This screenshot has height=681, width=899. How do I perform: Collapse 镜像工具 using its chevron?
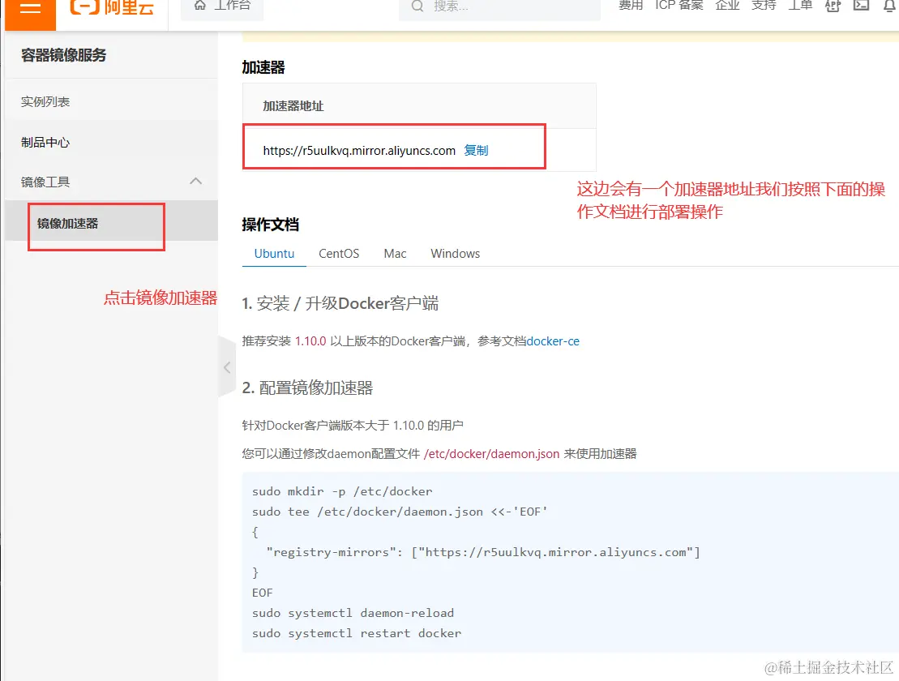point(195,181)
